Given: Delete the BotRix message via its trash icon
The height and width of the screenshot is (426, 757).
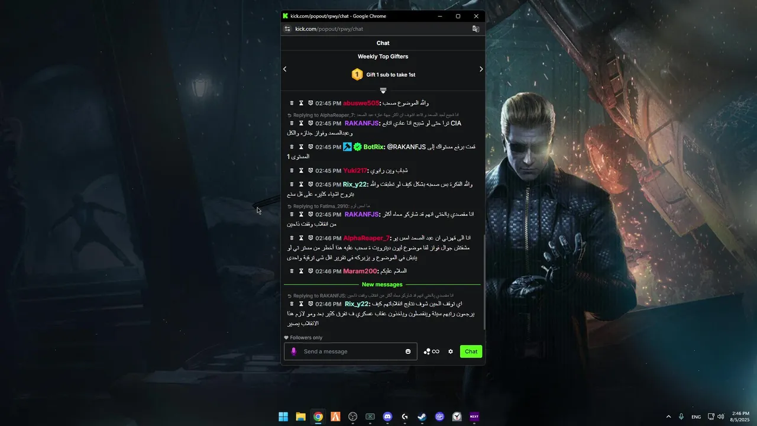Looking at the screenshot, I should 292,147.
